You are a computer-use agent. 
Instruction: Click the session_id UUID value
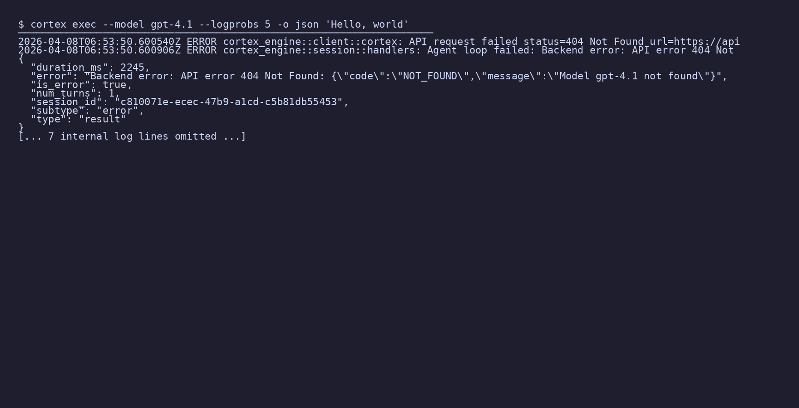coord(228,102)
